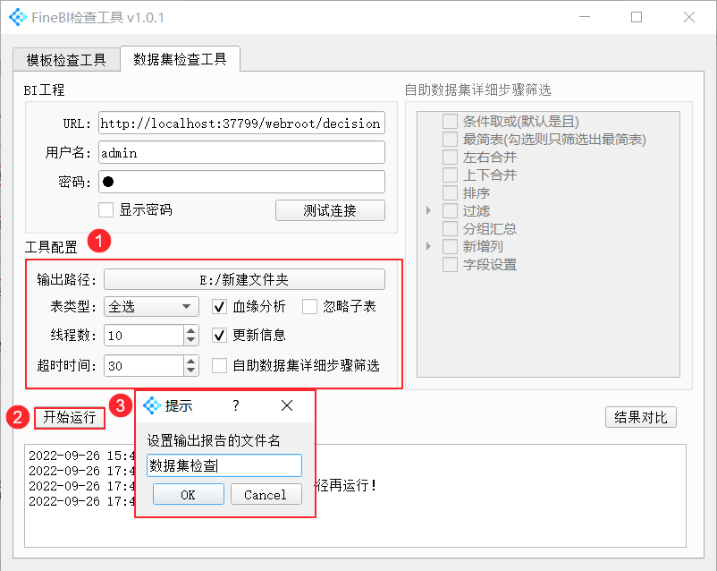This screenshot has height=571, width=717.
Task: Click the 开始运行 button
Action: (70, 417)
